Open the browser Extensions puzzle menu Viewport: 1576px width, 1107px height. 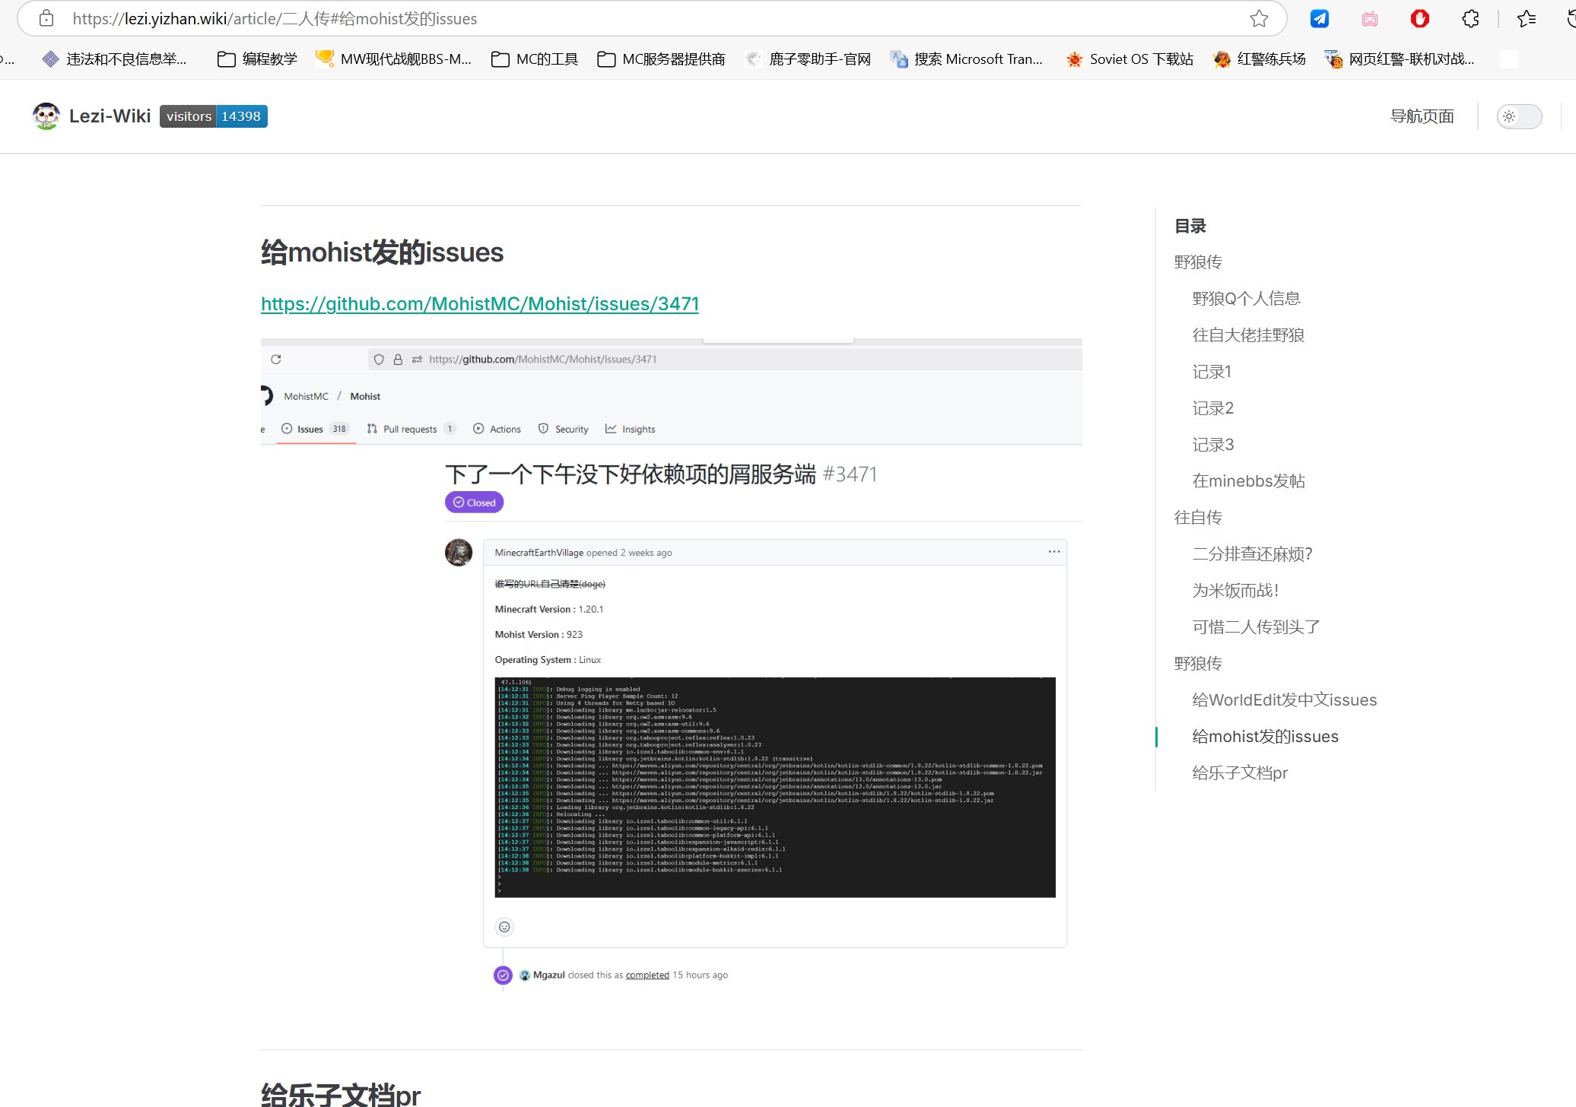[1470, 18]
